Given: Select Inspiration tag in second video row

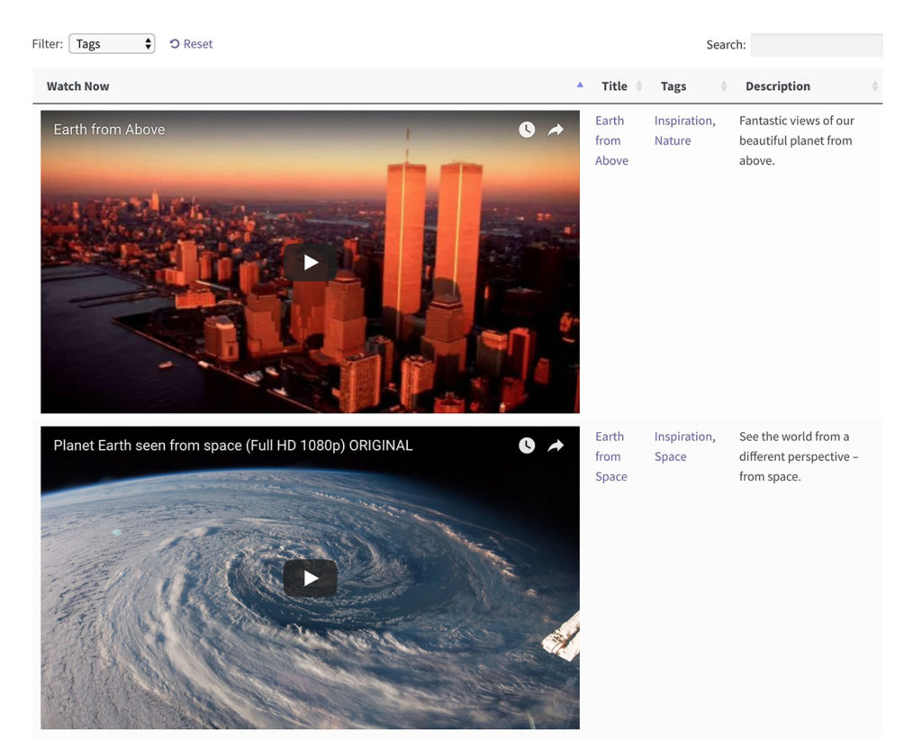Looking at the screenshot, I should point(682,437).
